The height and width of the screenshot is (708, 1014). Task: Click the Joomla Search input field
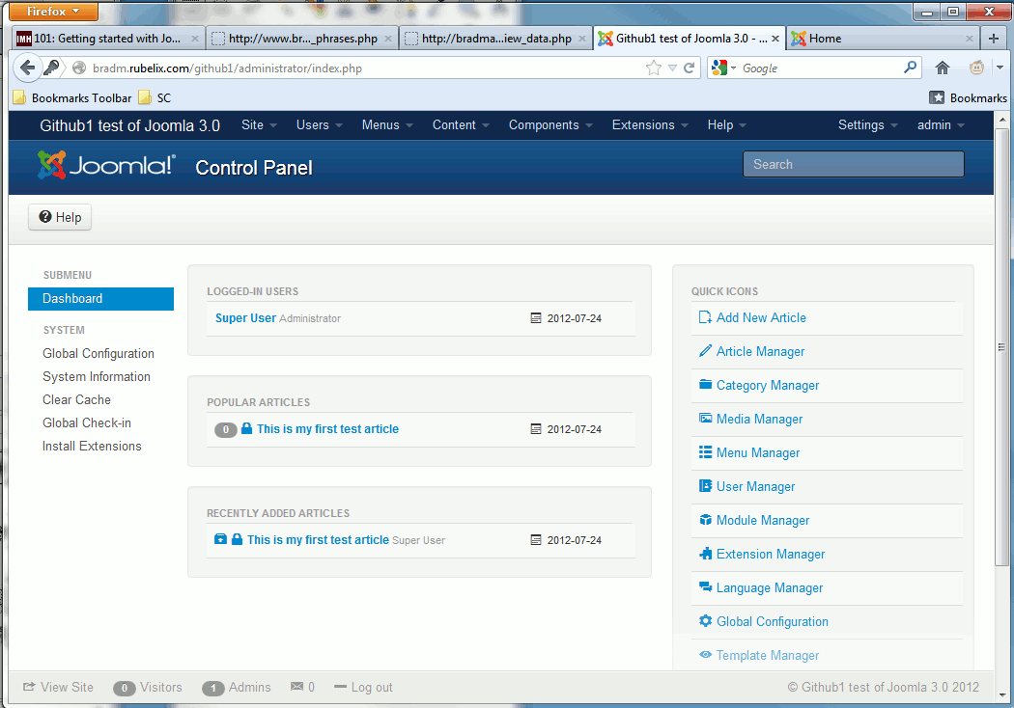pyautogui.click(x=853, y=164)
